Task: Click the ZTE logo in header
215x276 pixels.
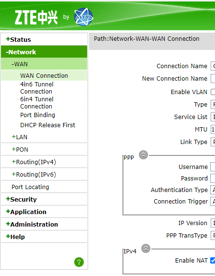Action: [x=36, y=17]
